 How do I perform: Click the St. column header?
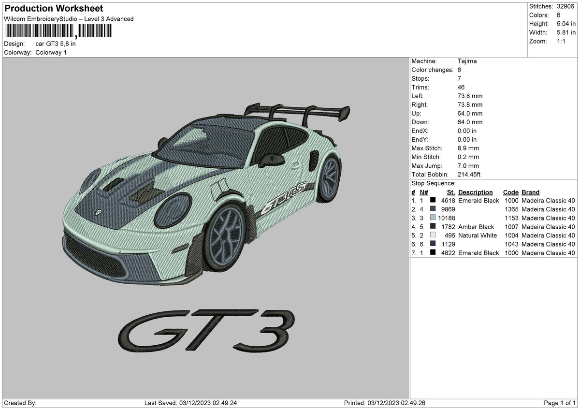451,192
